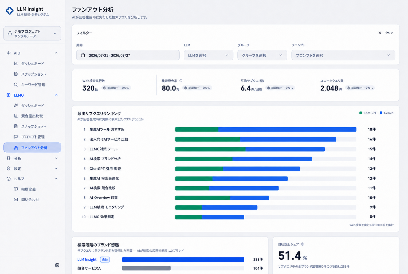Click the query AI Overview 対策
The height and width of the screenshot is (274, 408).
click(104, 198)
